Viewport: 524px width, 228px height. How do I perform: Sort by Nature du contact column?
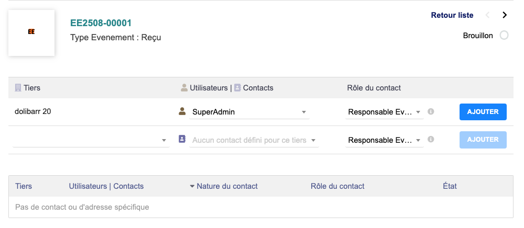pos(227,186)
